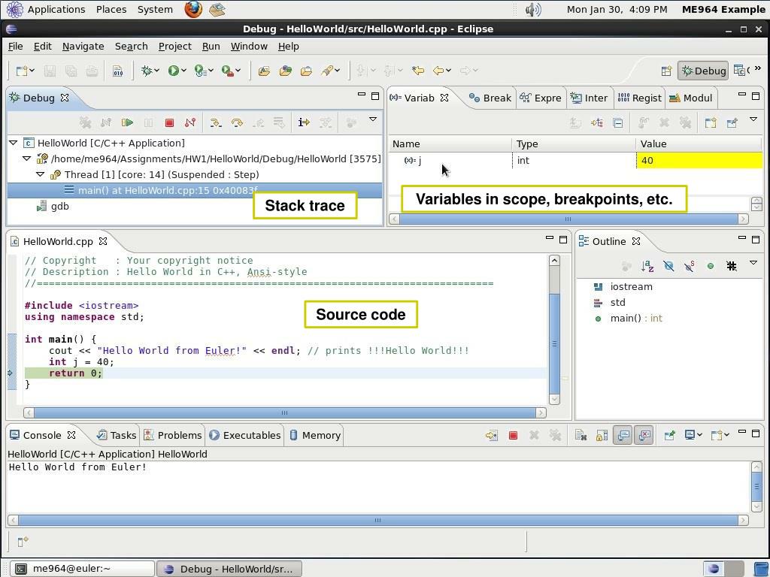
Task: Toggle Show Console When Output Changes icon
Action: tap(623, 435)
